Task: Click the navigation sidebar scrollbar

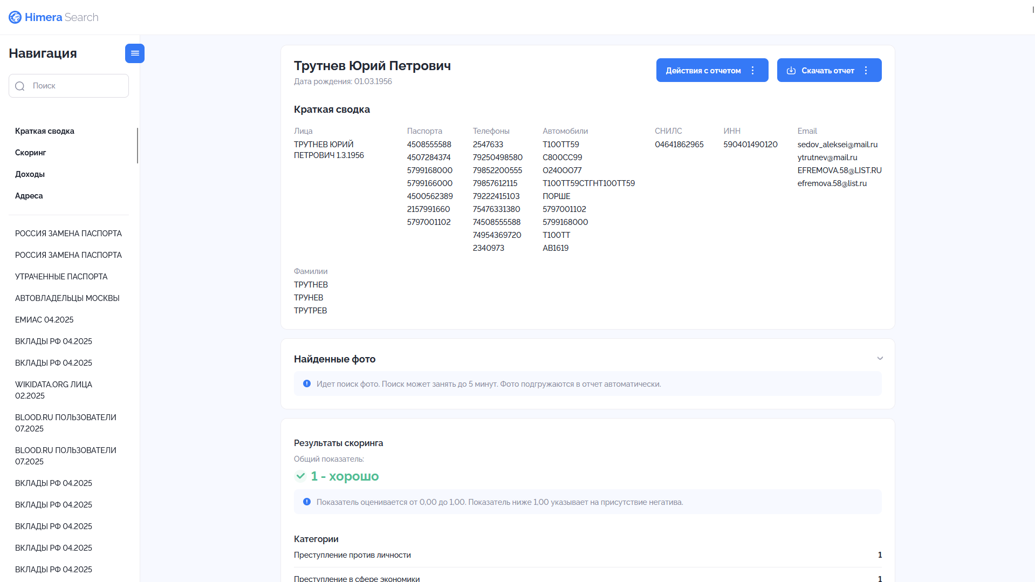Action: click(x=138, y=146)
